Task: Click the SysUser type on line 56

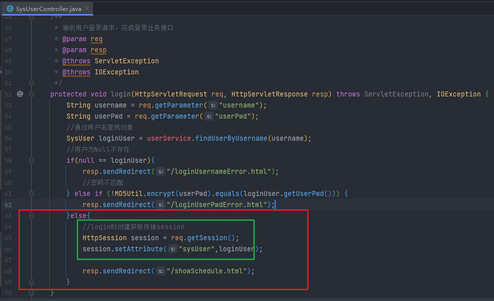Action: pyautogui.click(x=80, y=138)
